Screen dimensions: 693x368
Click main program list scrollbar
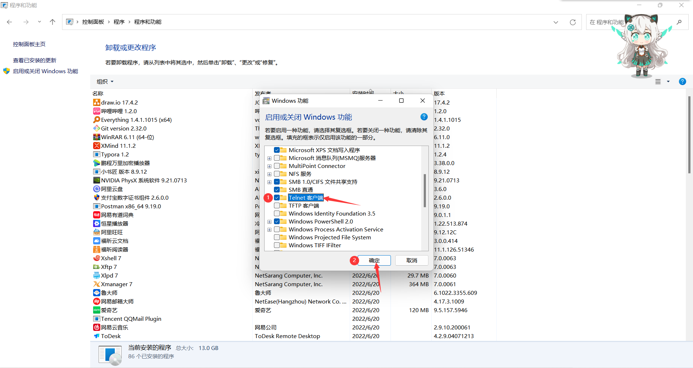689,135
